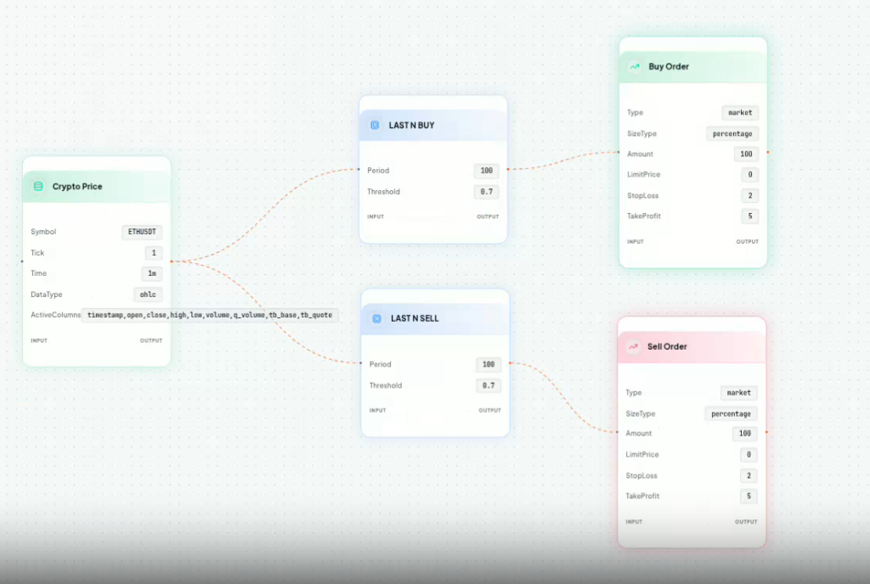Screen dimensions: 870x584
Task: Click the OUTPUT label in Crypto Price
Action: pyautogui.click(x=151, y=340)
